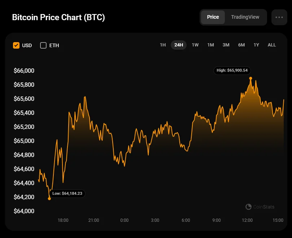Select the 1M time range
Viewport: 292px width, 238px height.
point(211,45)
